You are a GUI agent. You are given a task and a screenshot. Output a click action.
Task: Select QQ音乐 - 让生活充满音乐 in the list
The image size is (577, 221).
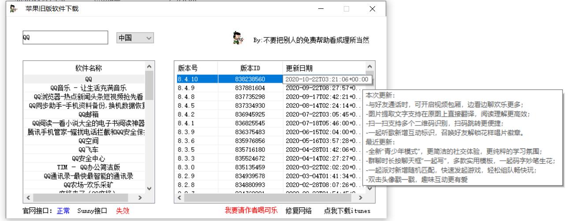pyautogui.click(x=84, y=88)
